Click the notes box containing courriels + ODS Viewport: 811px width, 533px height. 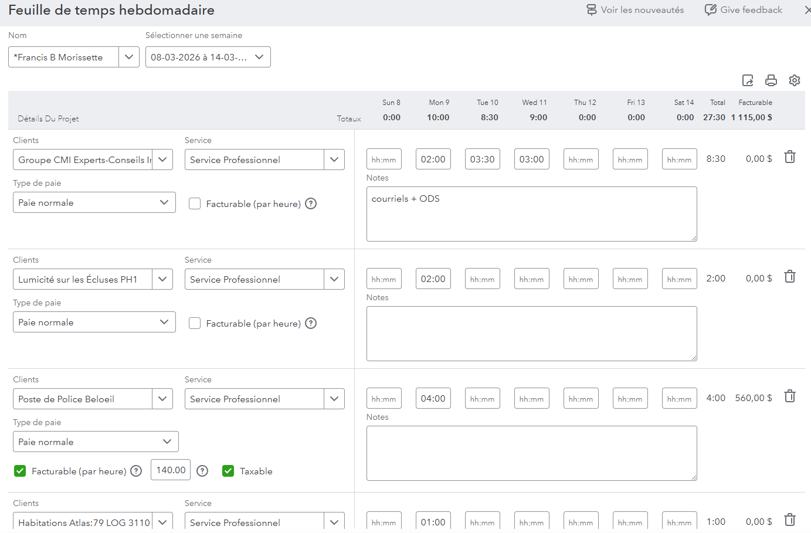[x=531, y=214]
